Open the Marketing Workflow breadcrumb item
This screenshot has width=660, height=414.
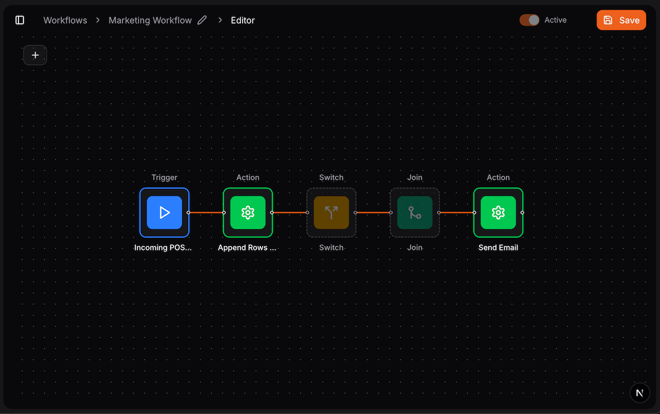(x=150, y=20)
